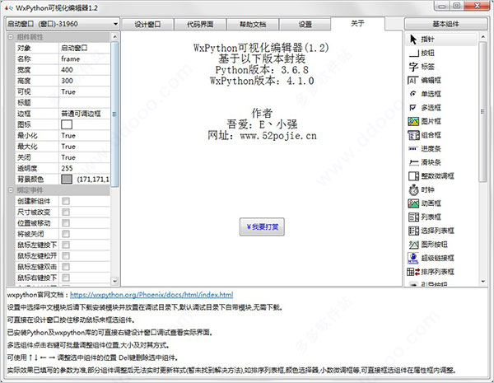The image size is (494, 383).
Task: Check the 位置被移动 event box
Action: (66, 223)
